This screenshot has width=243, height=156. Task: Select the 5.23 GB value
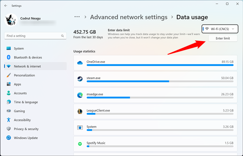point(228,110)
